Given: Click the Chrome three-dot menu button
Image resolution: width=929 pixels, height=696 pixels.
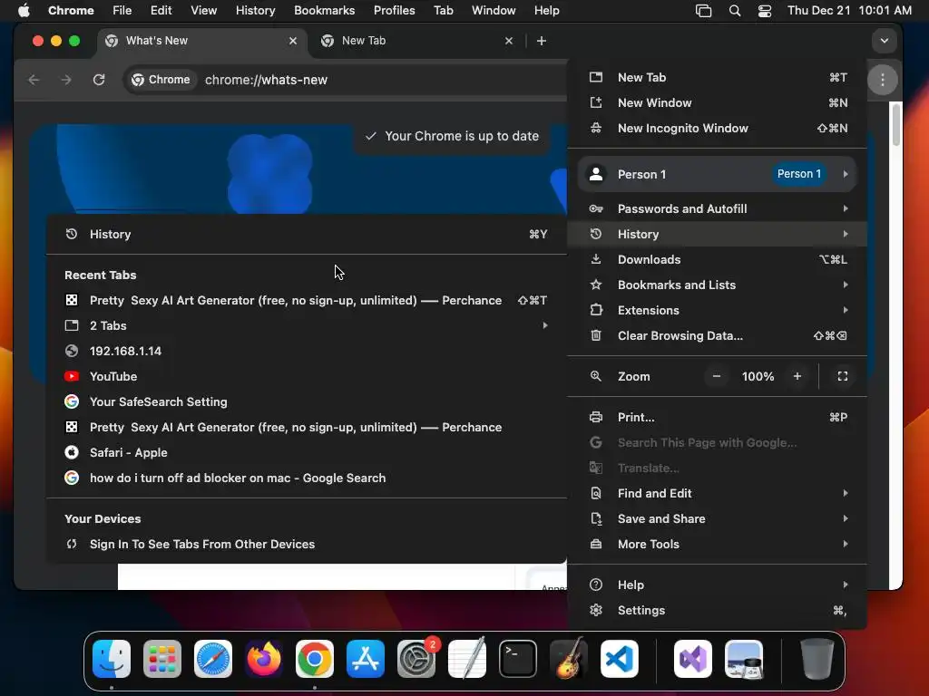Looking at the screenshot, I should [882, 80].
